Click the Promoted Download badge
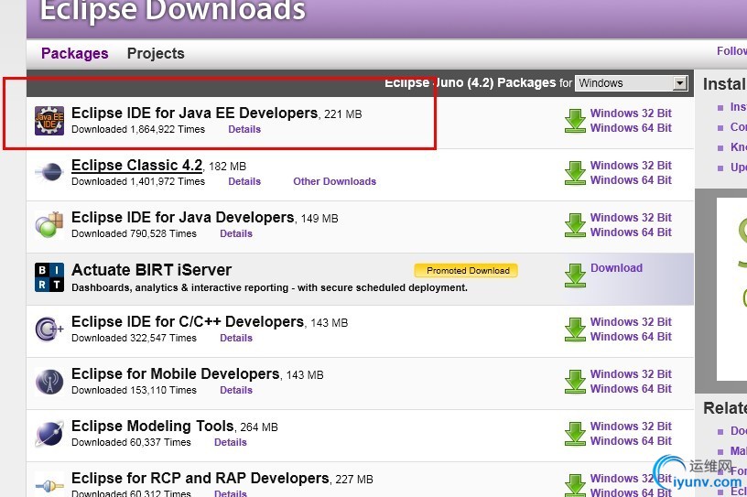 [466, 271]
